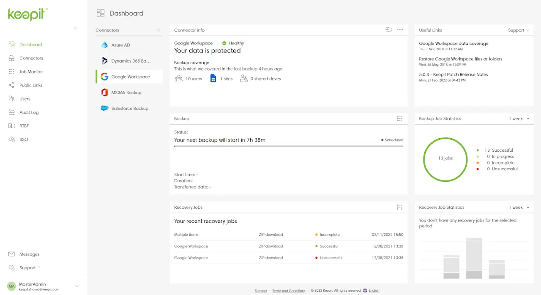Click the Users sidebar icon
The image size is (541, 295).
click(x=11, y=98)
